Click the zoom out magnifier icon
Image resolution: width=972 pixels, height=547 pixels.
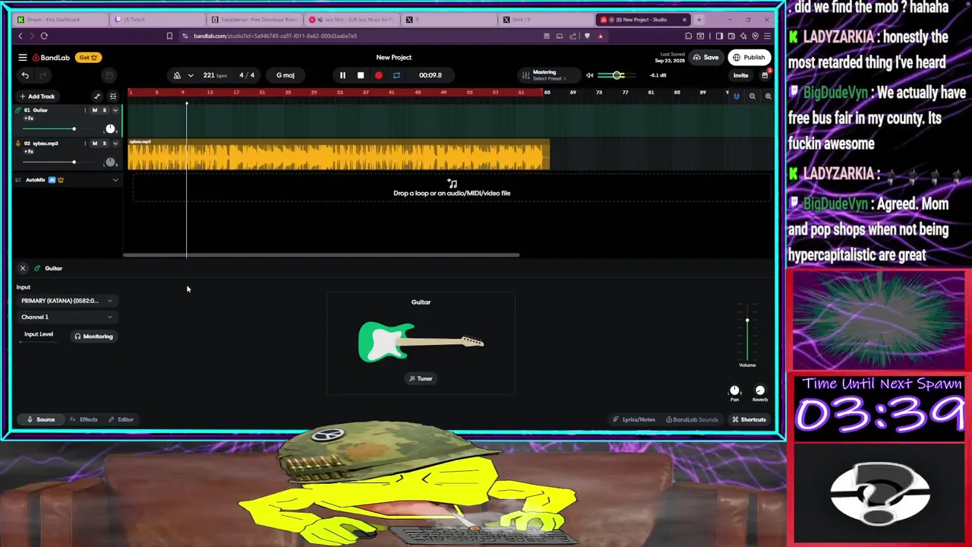click(752, 96)
